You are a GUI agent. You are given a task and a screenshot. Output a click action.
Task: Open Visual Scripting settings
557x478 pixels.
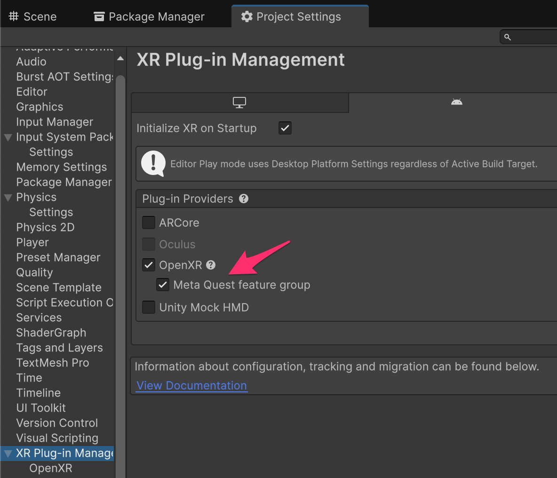coord(57,438)
